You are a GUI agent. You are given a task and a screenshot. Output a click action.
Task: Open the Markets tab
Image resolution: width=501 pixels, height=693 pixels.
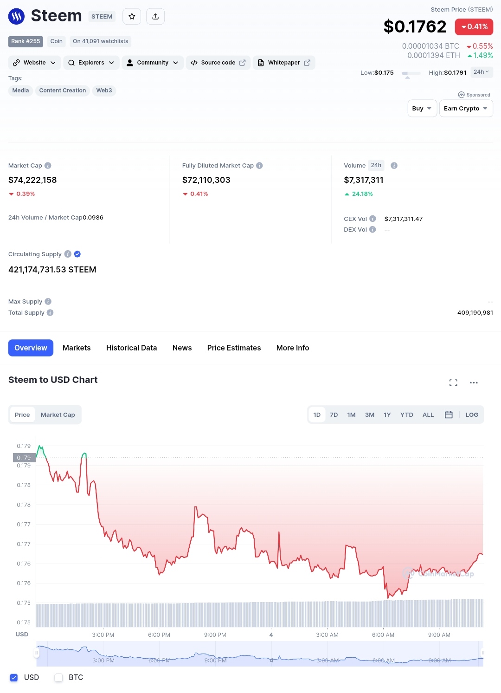tap(77, 348)
